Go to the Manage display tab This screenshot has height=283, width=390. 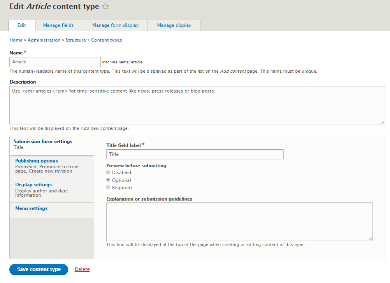[174, 25]
